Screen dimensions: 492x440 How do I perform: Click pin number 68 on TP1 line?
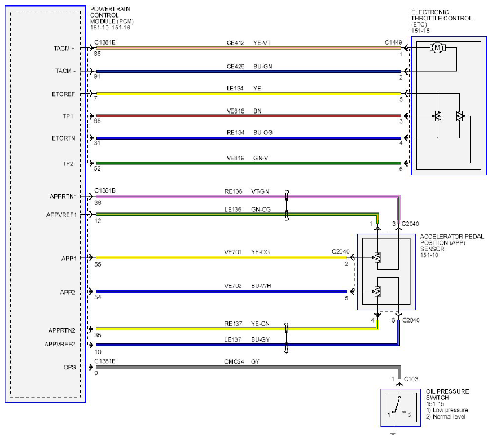click(x=97, y=121)
